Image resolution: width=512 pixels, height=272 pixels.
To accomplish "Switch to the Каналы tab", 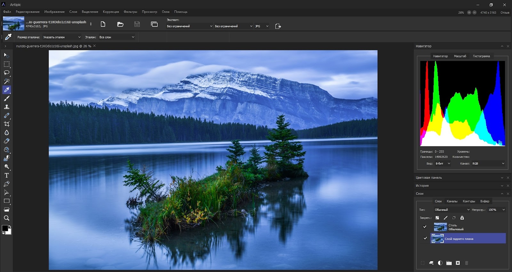I will tap(452, 202).
